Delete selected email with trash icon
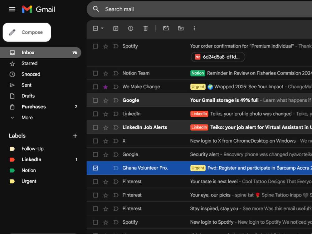Viewport: 312px width, 234px height. pyautogui.click(x=145, y=28)
